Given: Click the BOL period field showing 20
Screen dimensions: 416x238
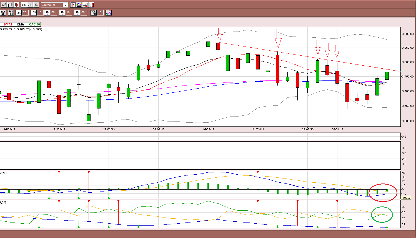Looking at the screenshot, I should point(25,12).
